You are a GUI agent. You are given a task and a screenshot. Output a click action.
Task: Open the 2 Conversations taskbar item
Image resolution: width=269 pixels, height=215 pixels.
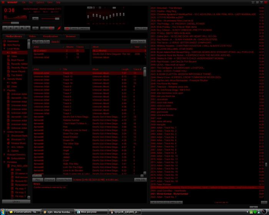click(24, 212)
